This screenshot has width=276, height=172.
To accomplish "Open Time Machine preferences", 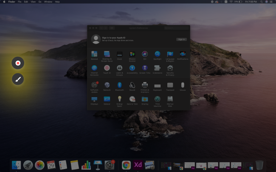I will point(158,101).
